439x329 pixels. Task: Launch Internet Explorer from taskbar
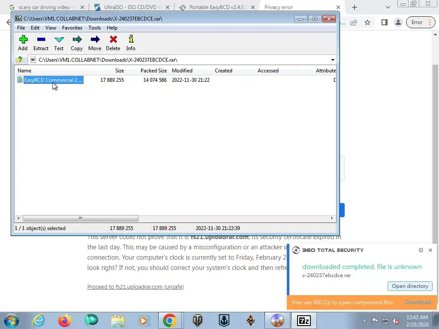pyautogui.click(x=38, y=320)
